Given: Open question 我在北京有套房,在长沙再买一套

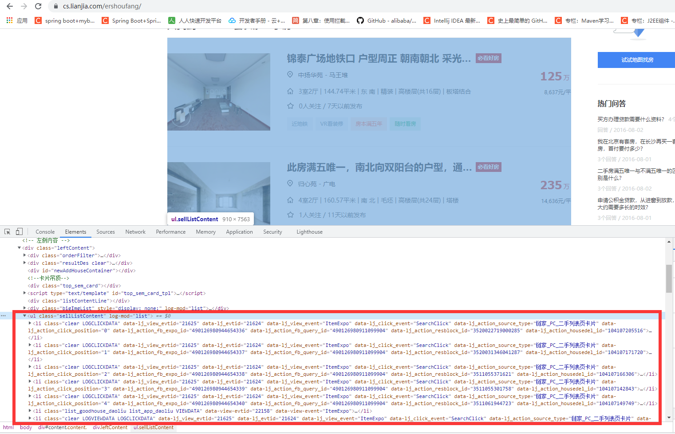Looking at the screenshot, I should tap(636, 145).
